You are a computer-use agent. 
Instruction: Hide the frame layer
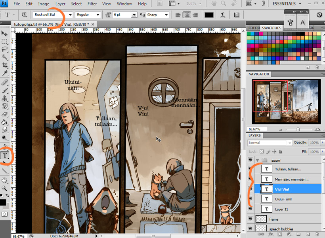coord(250,219)
